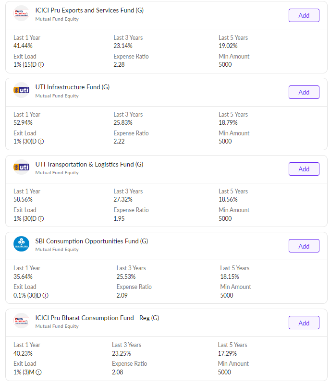Click the SBI Consumption Opportunities logo
Screen dimensions: 330x384
(x=22, y=244)
